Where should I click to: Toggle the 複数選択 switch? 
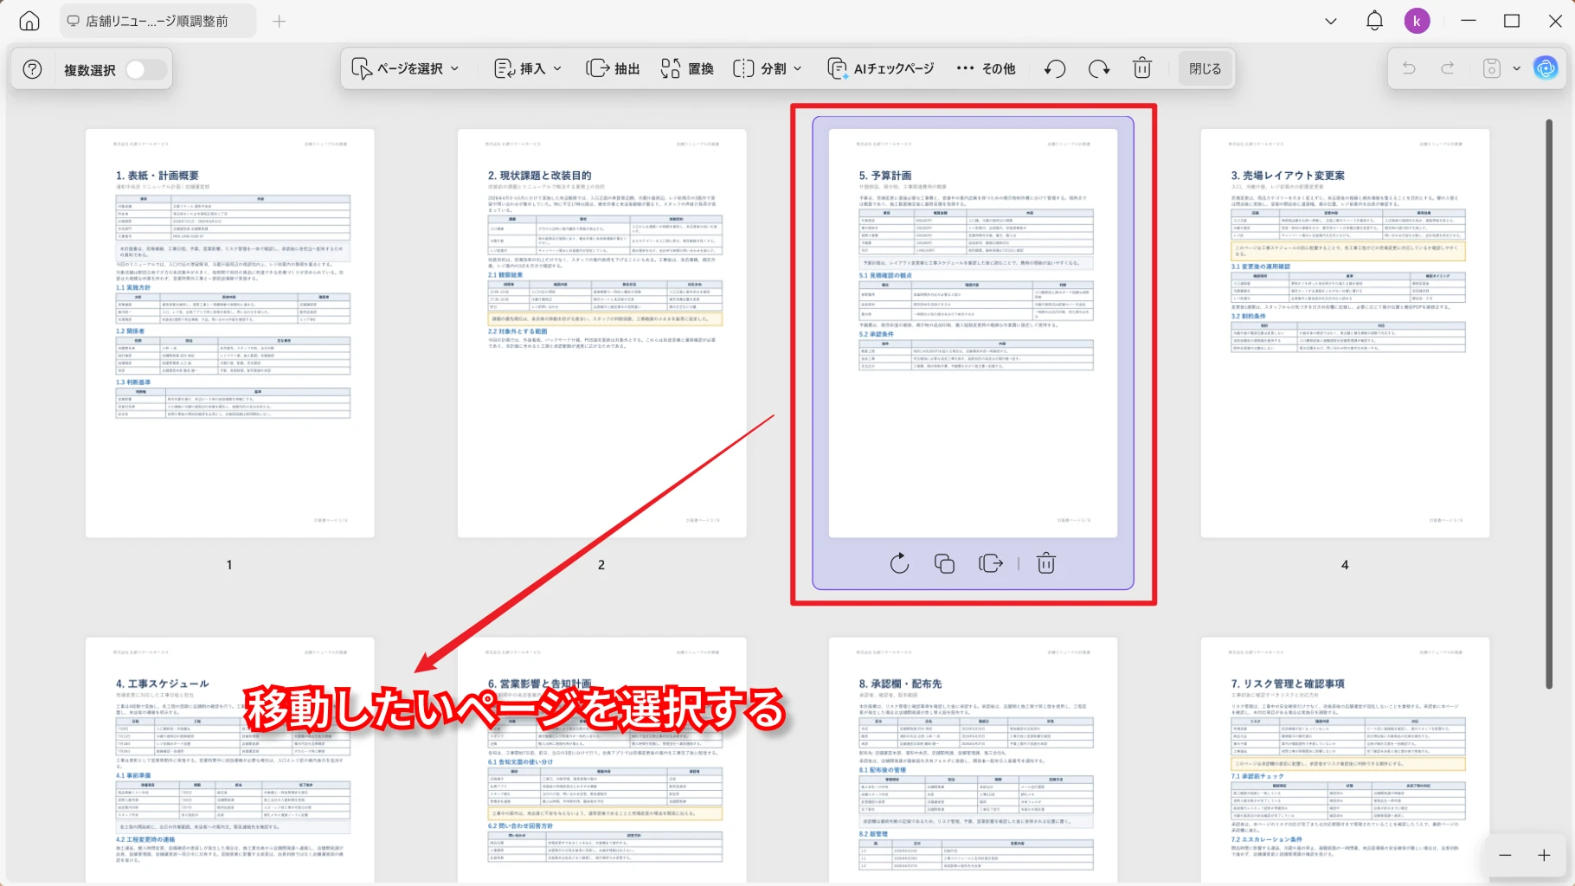[x=145, y=69]
